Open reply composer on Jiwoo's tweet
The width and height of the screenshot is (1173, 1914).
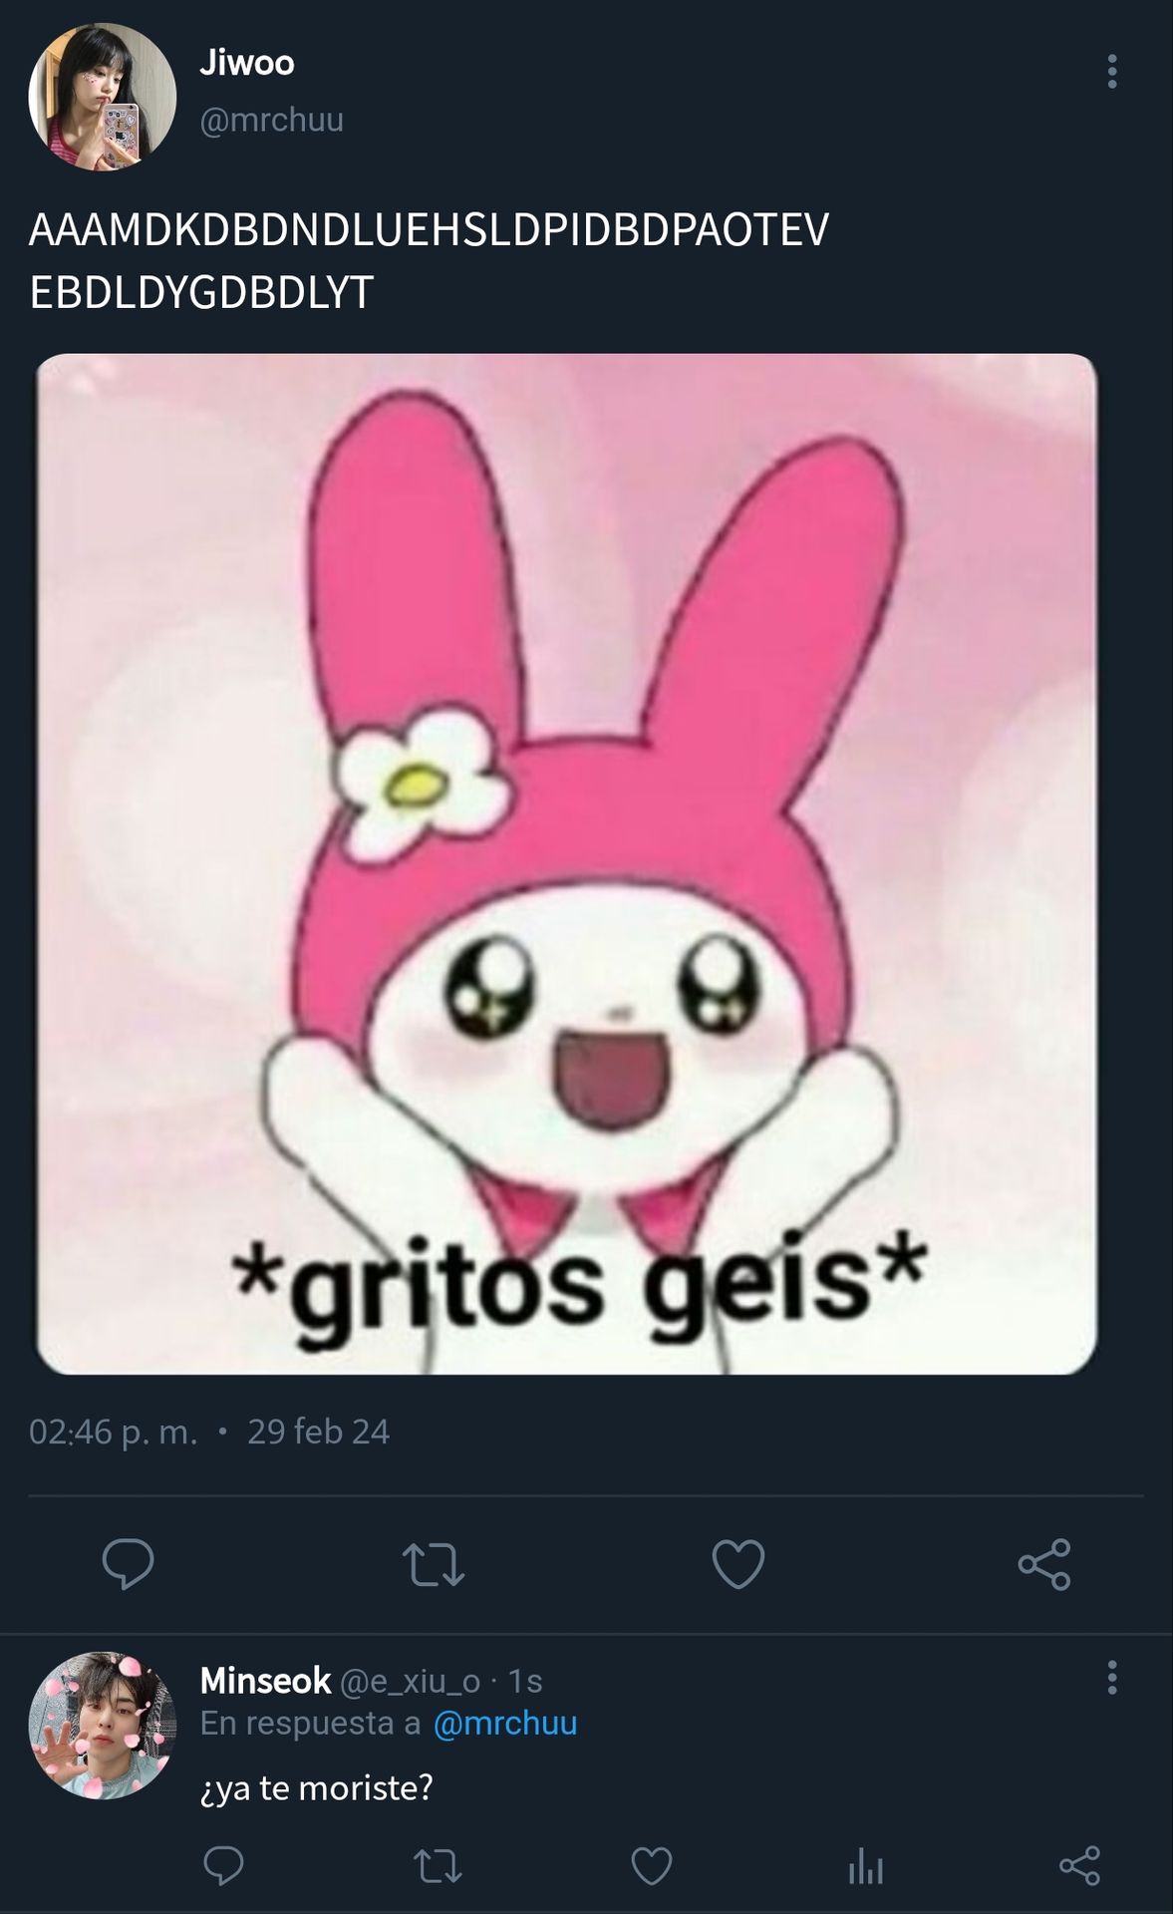tap(129, 1563)
